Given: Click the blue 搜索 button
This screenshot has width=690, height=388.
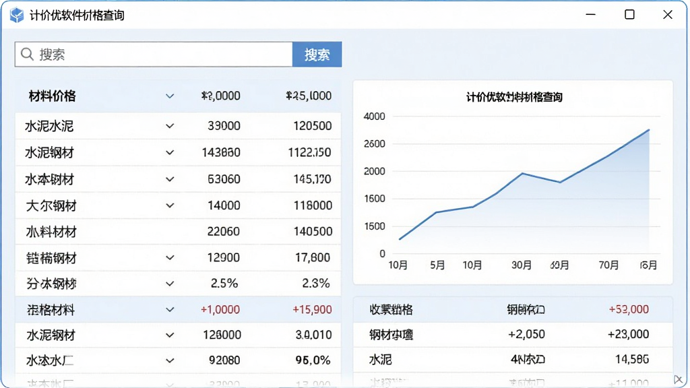Looking at the screenshot, I should [x=317, y=55].
